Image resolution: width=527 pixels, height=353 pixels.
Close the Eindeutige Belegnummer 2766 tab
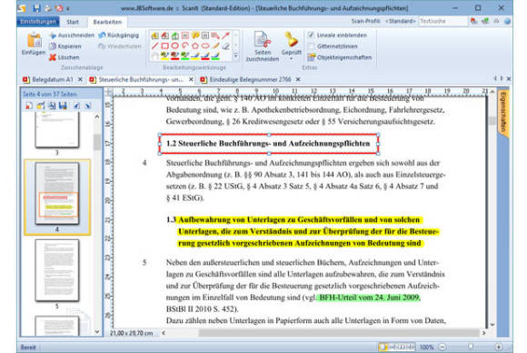[x=298, y=80]
